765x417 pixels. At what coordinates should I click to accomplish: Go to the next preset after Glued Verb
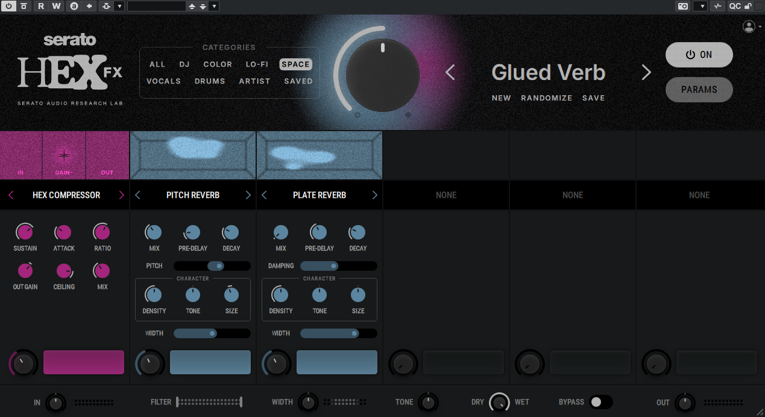click(x=646, y=73)
